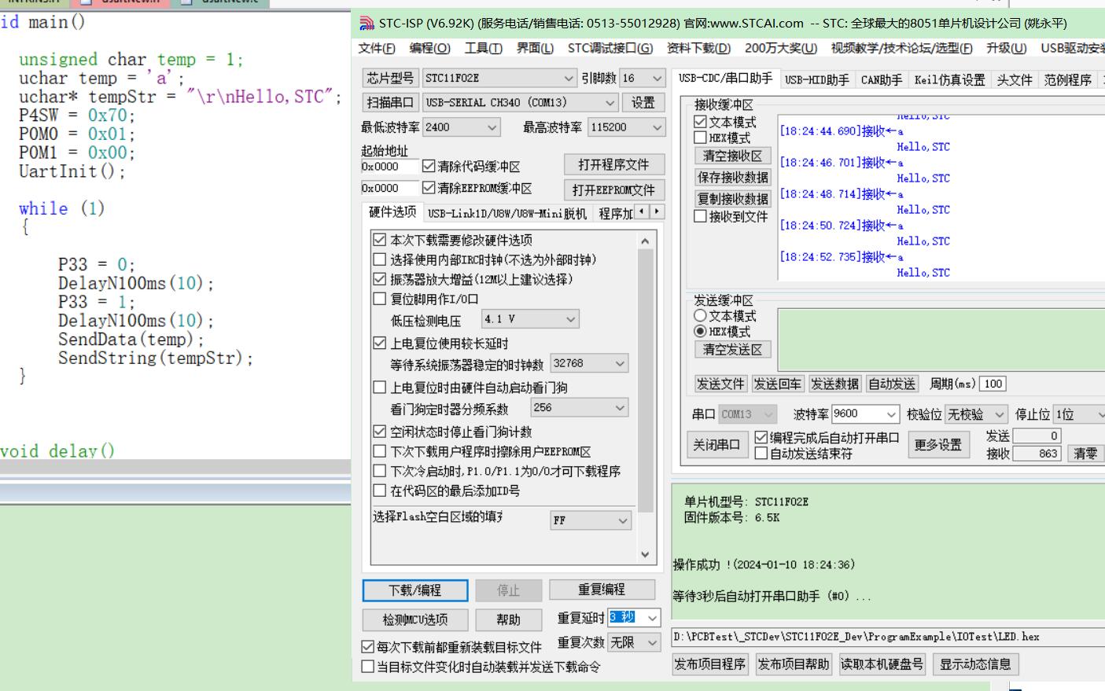Click the 周期(ms) input field
The height and width of the screenshot is (691, 1105).
pyautogui.click(x=993, y=384)
